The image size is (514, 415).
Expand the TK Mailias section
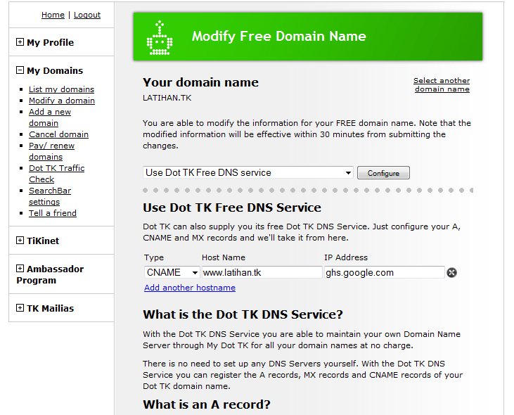[20, 308]
